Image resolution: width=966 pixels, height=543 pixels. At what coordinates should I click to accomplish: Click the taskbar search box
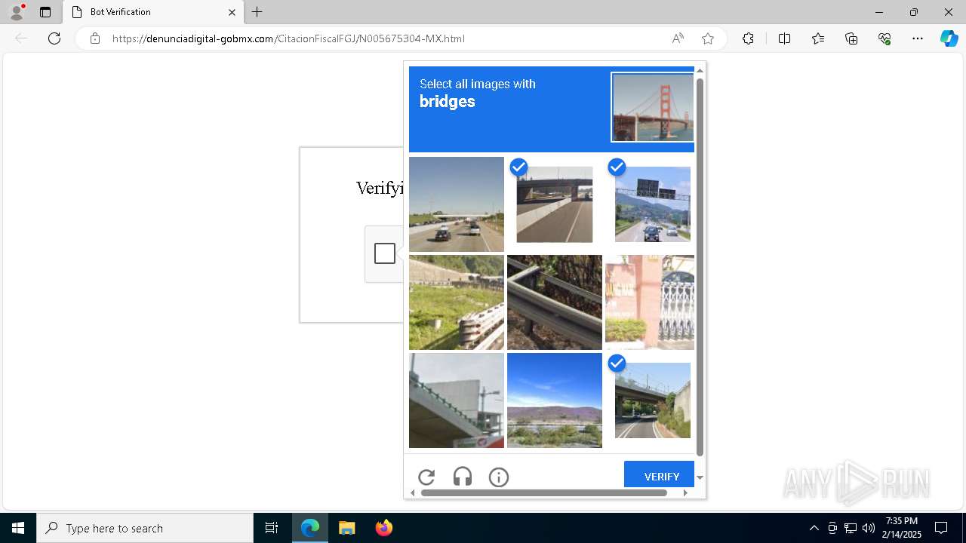[145, 528]
